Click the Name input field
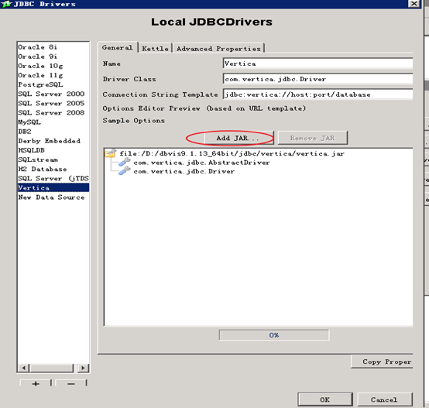The image size is (429, 408). coord(318,63)
